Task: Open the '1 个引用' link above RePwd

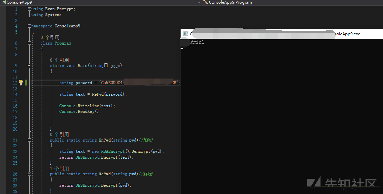Action: 59,169
